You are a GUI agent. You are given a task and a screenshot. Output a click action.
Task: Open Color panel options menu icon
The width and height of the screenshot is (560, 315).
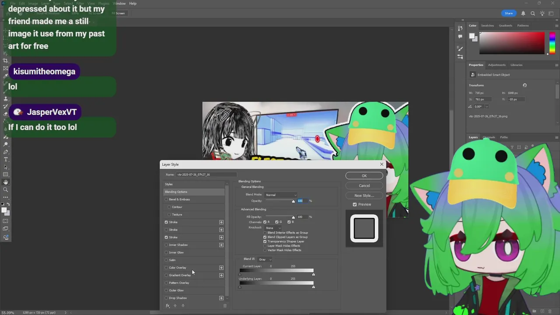pos(557,25)
